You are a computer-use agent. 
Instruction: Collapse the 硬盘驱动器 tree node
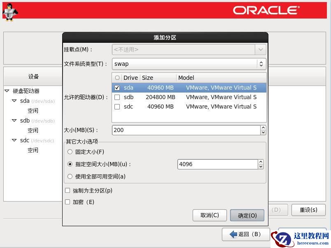[x=7, y=91]
